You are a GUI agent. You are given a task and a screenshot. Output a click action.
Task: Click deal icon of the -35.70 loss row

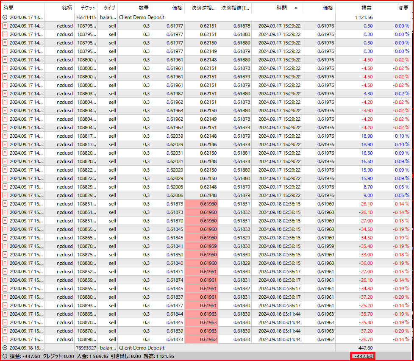5,314
